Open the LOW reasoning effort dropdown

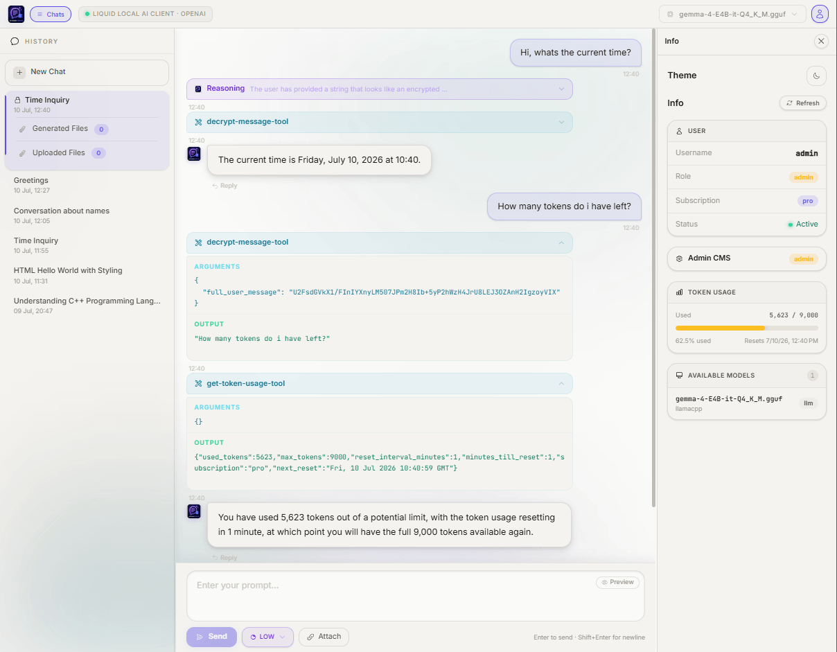[267, 637]
